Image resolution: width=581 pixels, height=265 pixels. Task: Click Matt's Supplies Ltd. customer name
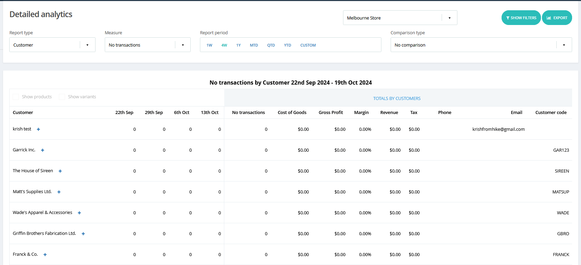point(32,192)
